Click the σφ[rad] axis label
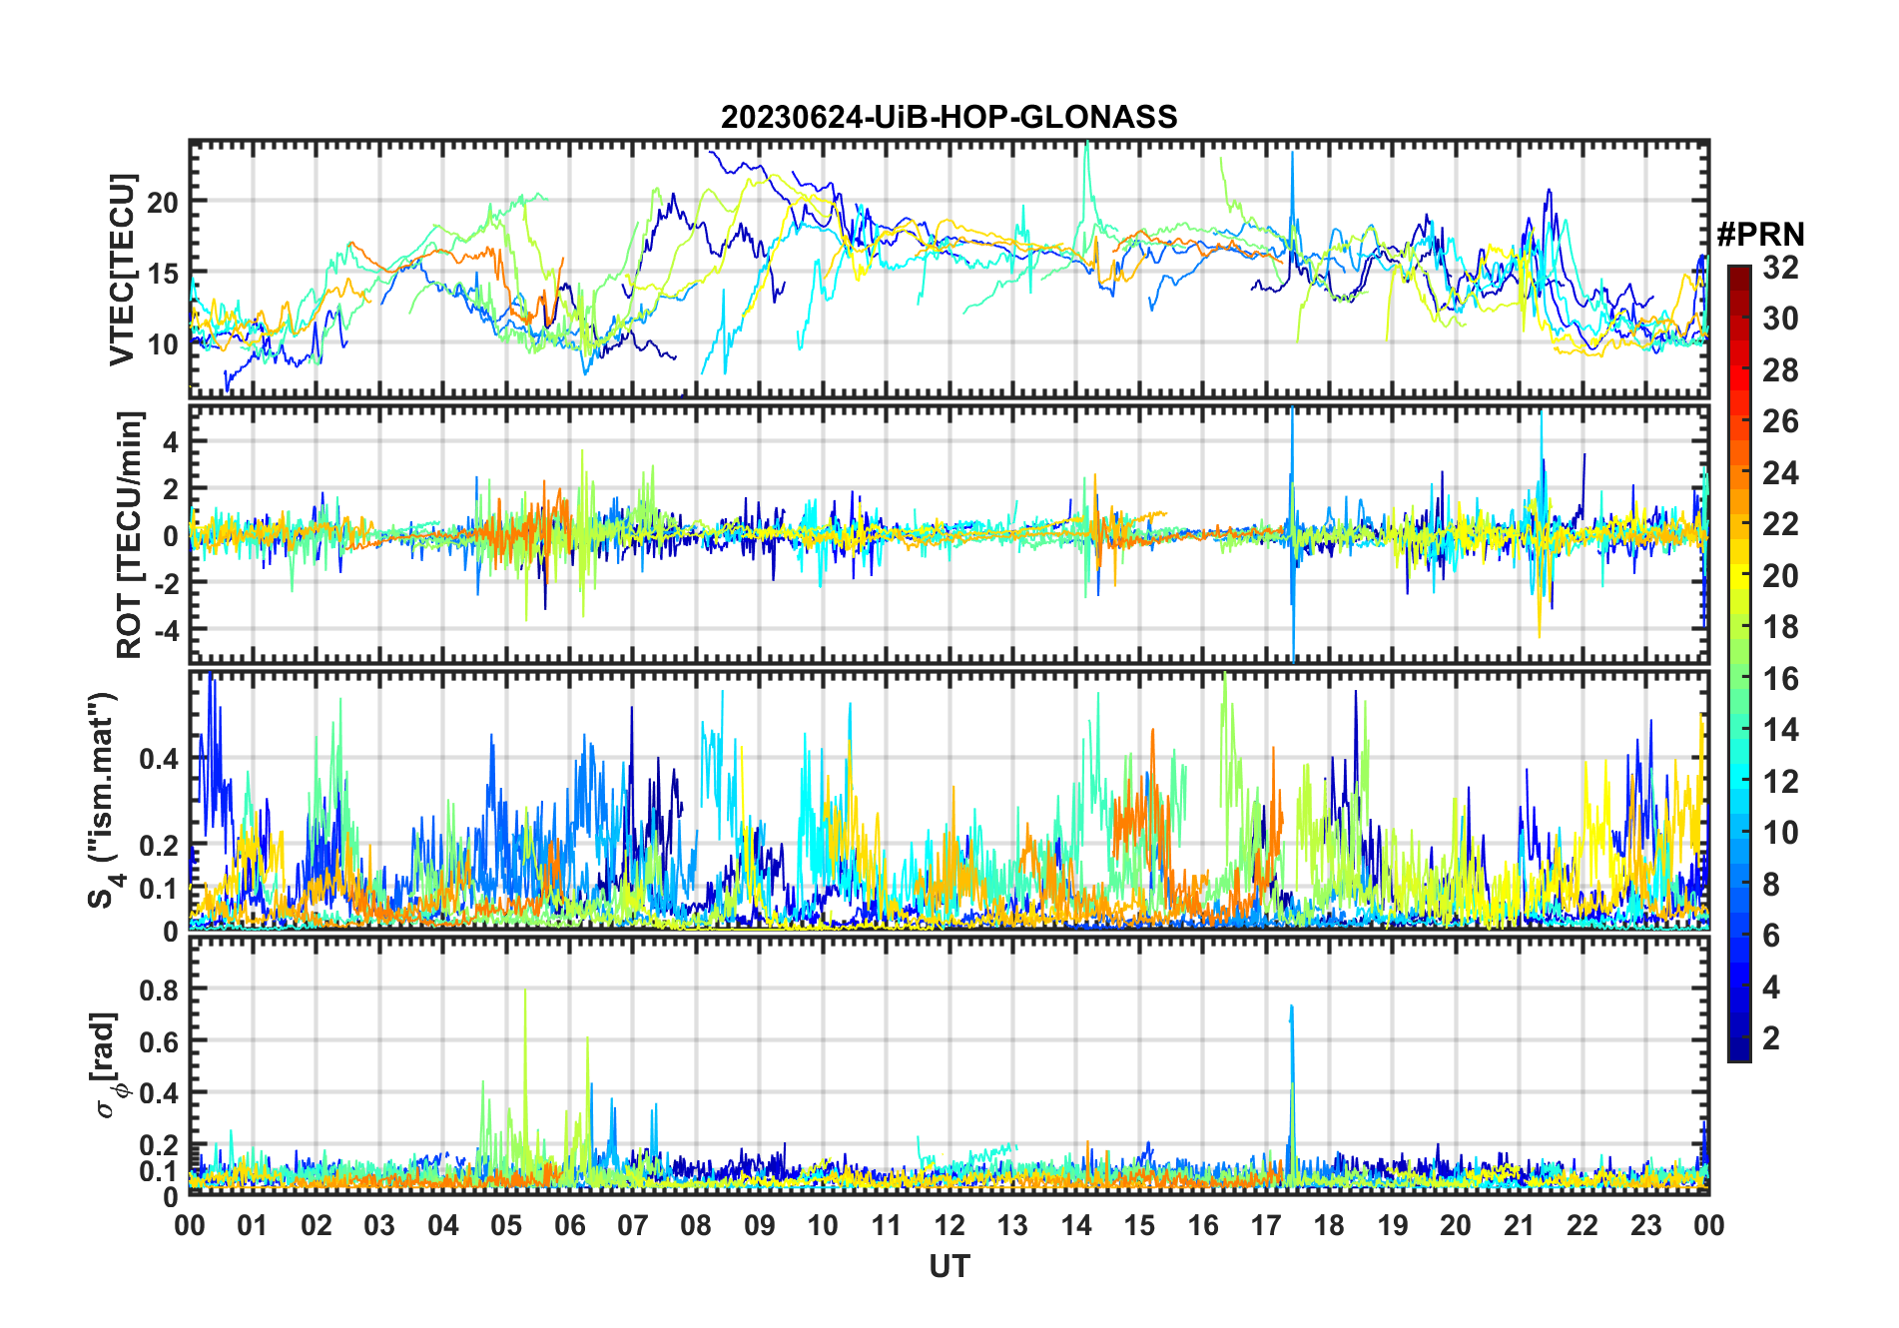 pyautogui.click(x=108, y=1065)
